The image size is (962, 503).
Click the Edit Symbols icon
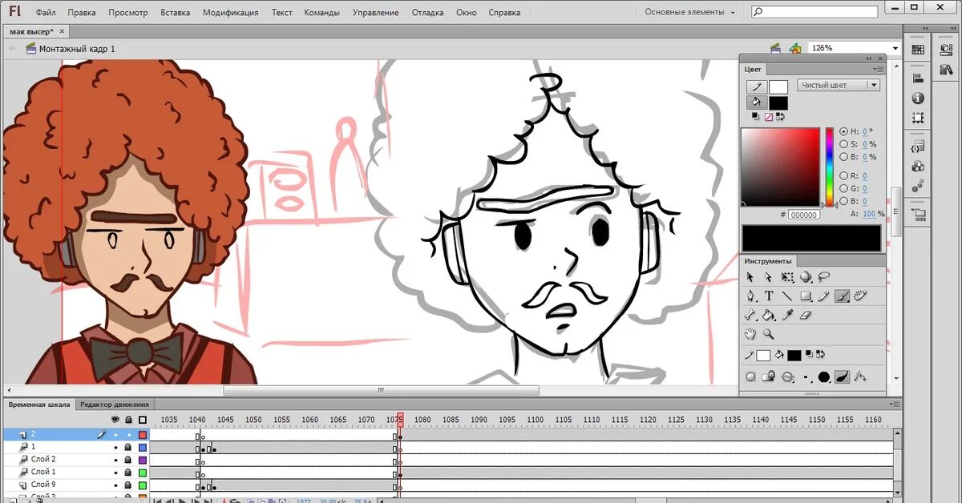pos(794,49)
